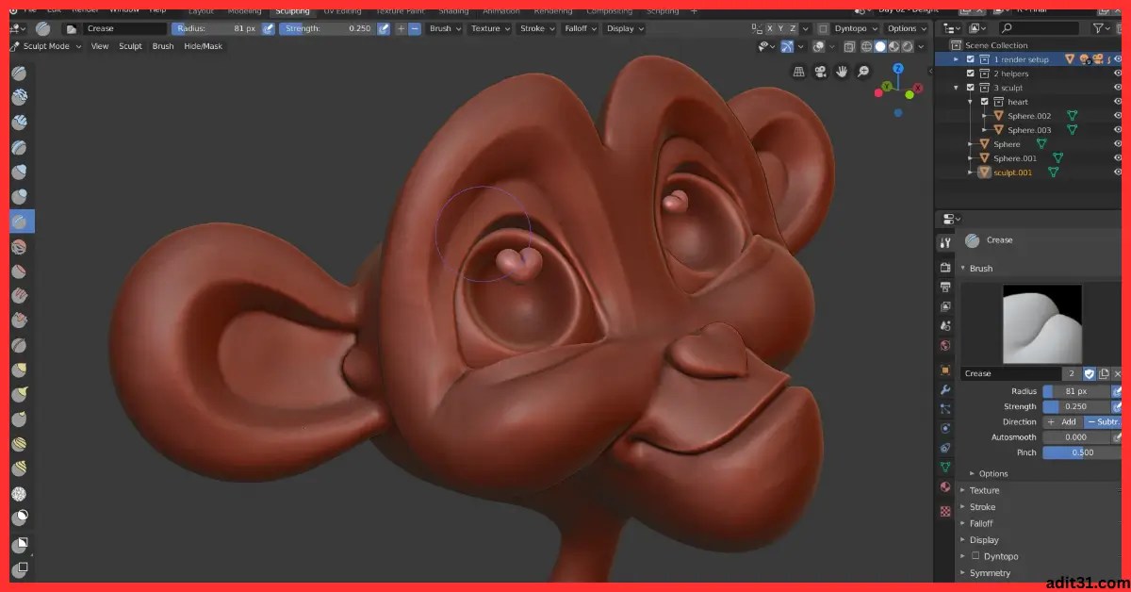The width and height of the screenshot is (1131, 592).
Task: Click the hand pan view icon
Action: click(843, 72)
